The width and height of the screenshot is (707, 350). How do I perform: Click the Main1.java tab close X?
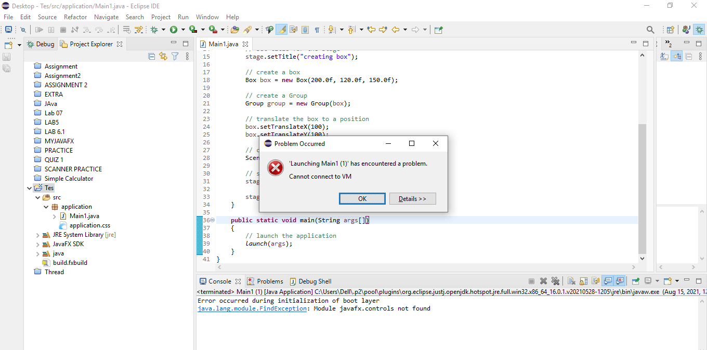pyautogui.click(x=245, y=44)
